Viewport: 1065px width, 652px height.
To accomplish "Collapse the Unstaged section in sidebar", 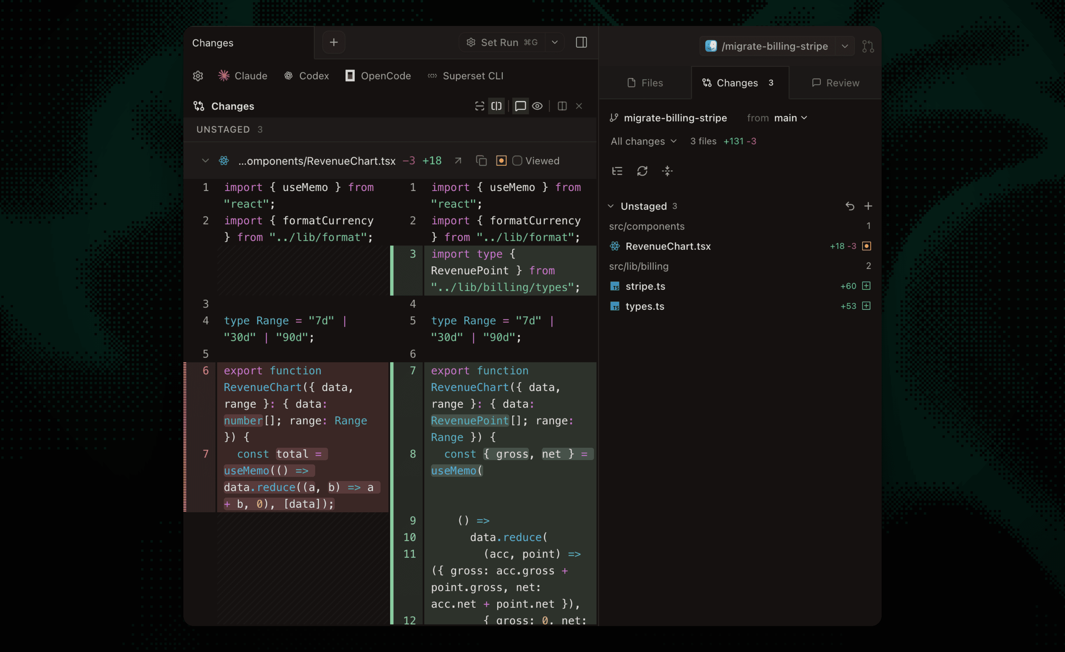I will tap(611, 206).
